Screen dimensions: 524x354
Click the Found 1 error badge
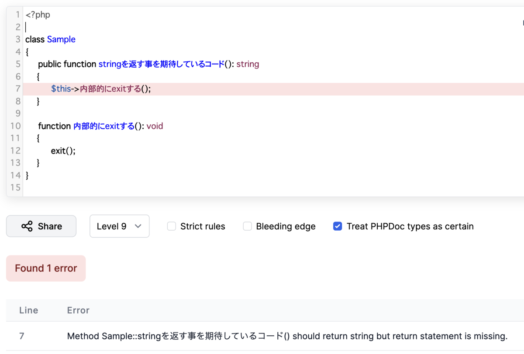click(x=45, y=268)
